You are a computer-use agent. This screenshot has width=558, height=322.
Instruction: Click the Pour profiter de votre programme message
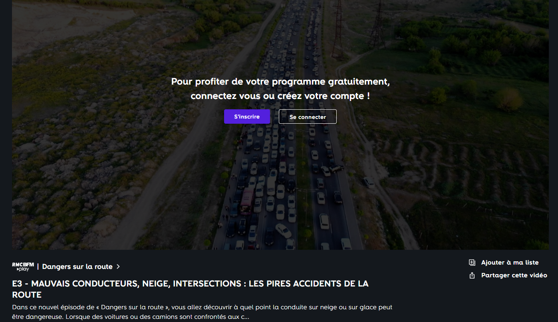[280, 82]
